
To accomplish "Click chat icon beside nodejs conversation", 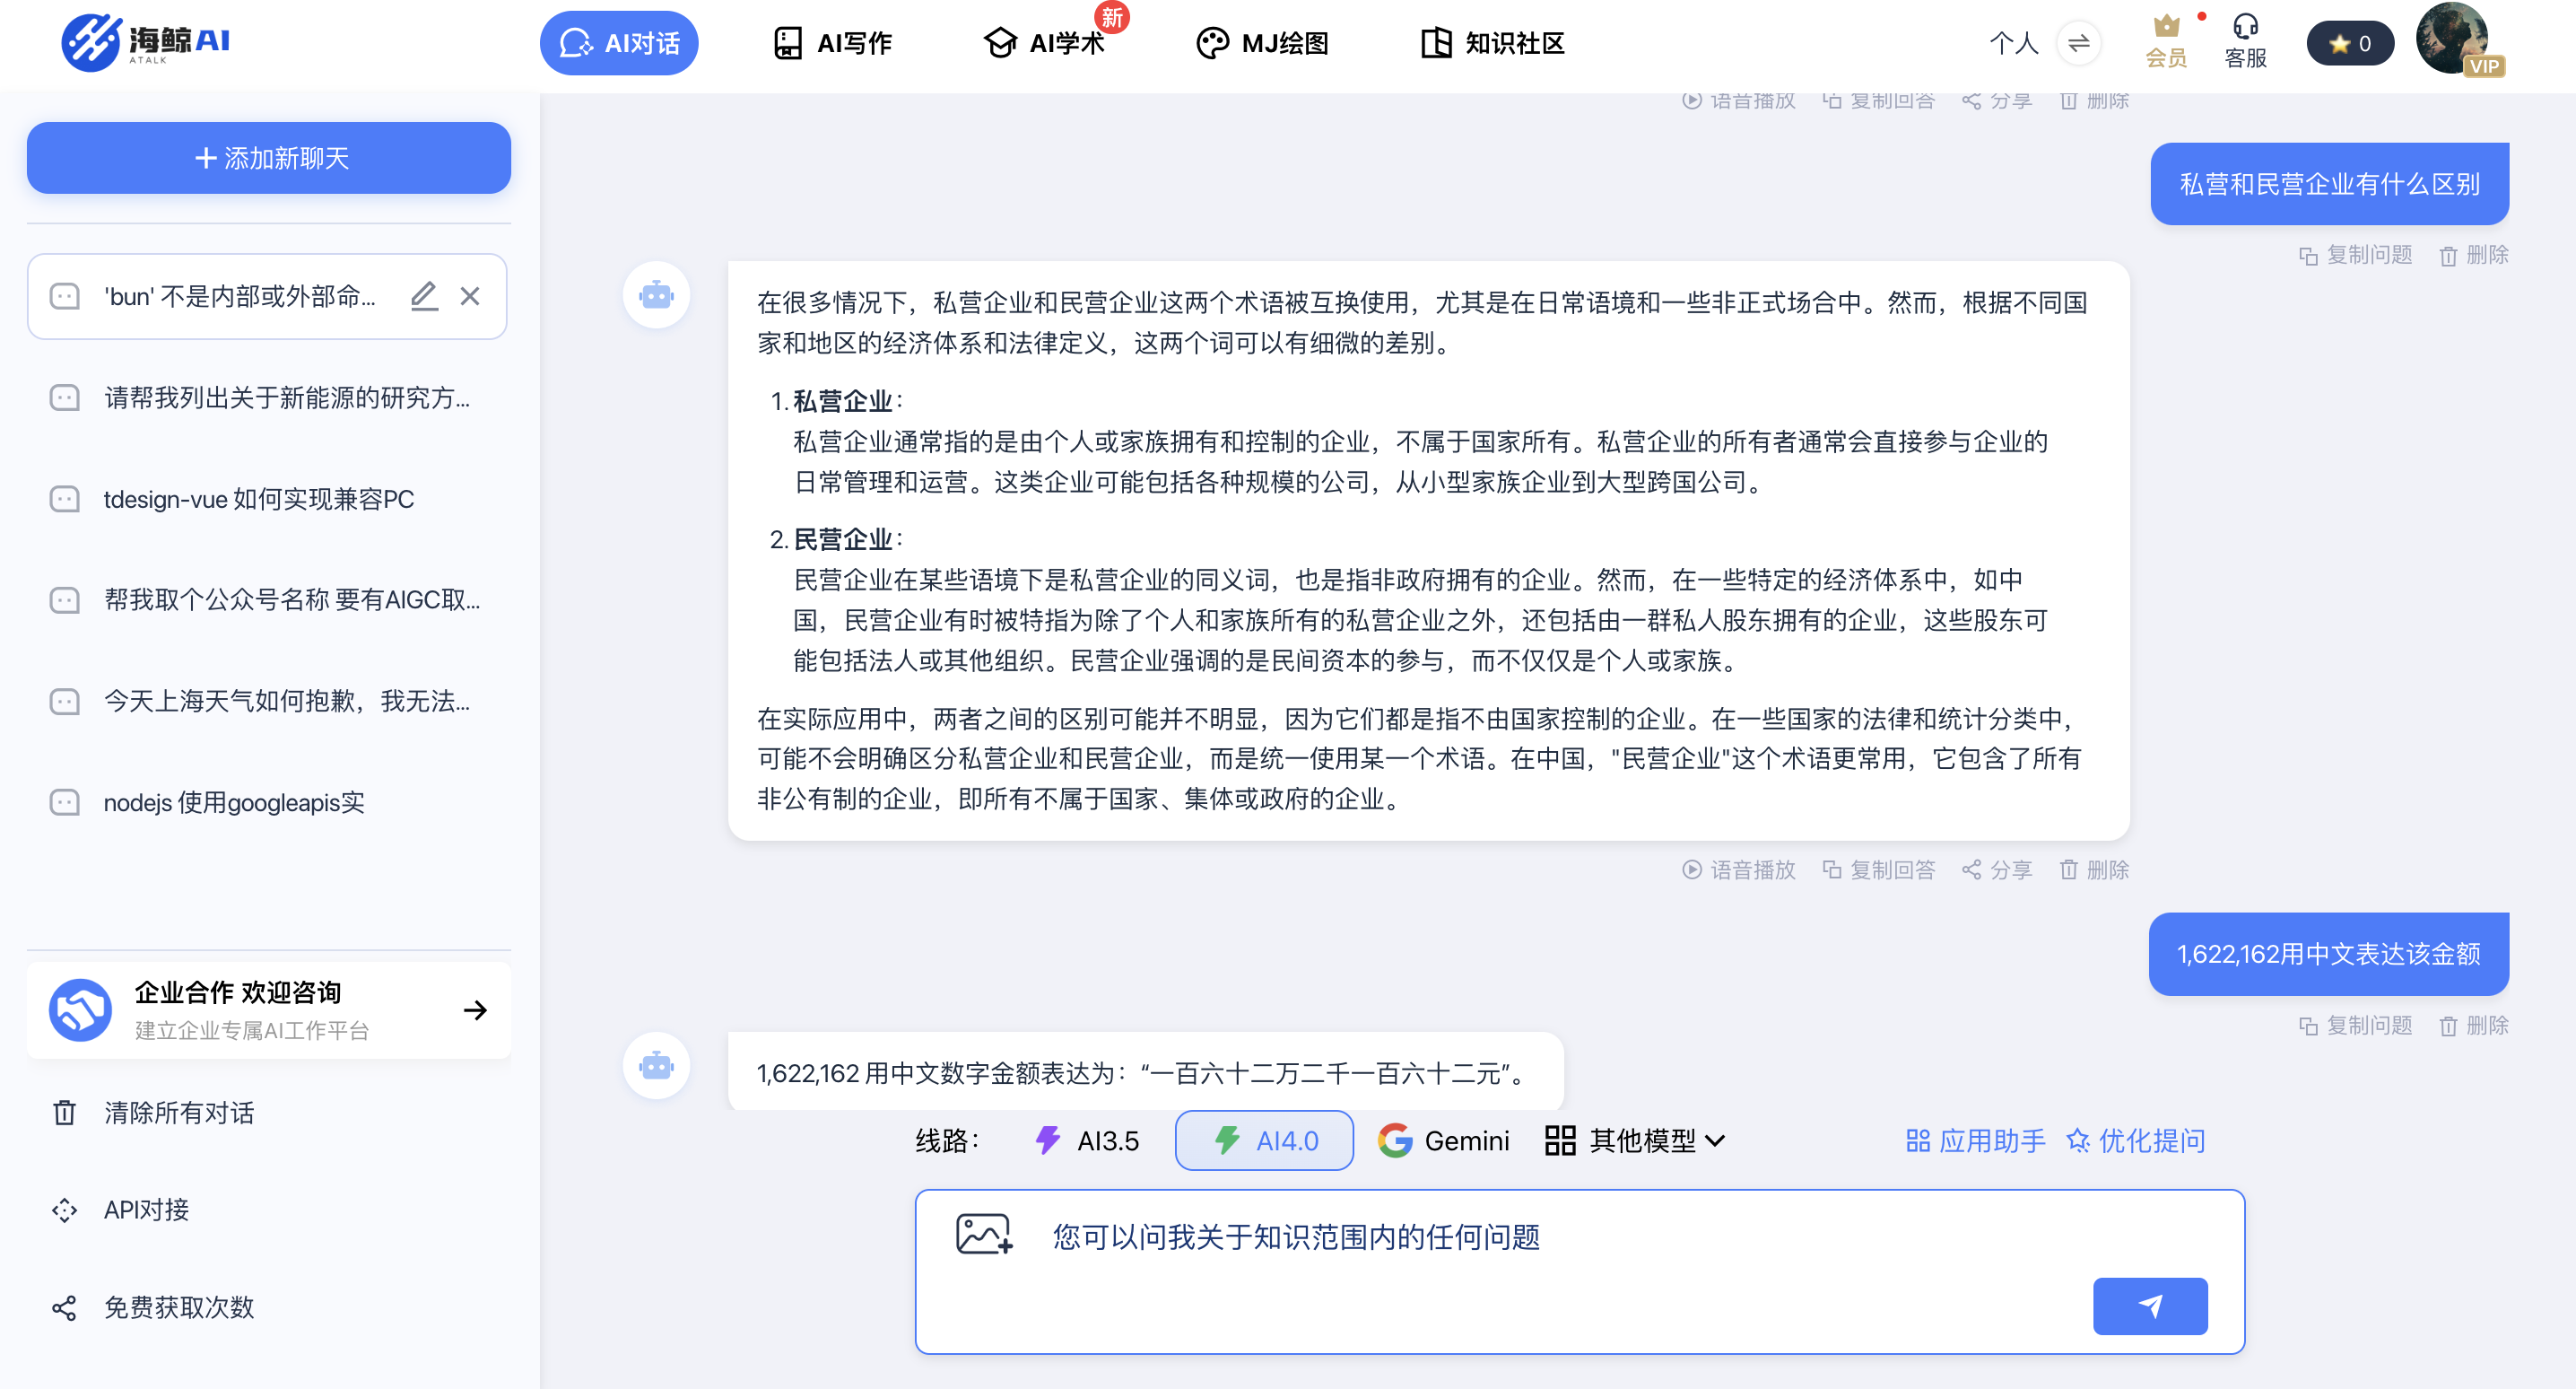I will pyautogui.click(x=65, y=802).
